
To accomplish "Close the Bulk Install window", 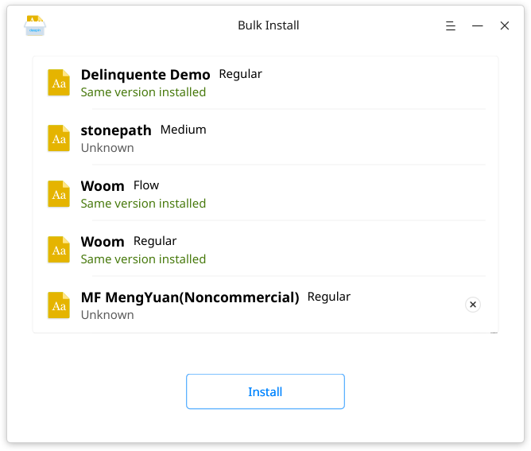I will (x=505, y=25).
